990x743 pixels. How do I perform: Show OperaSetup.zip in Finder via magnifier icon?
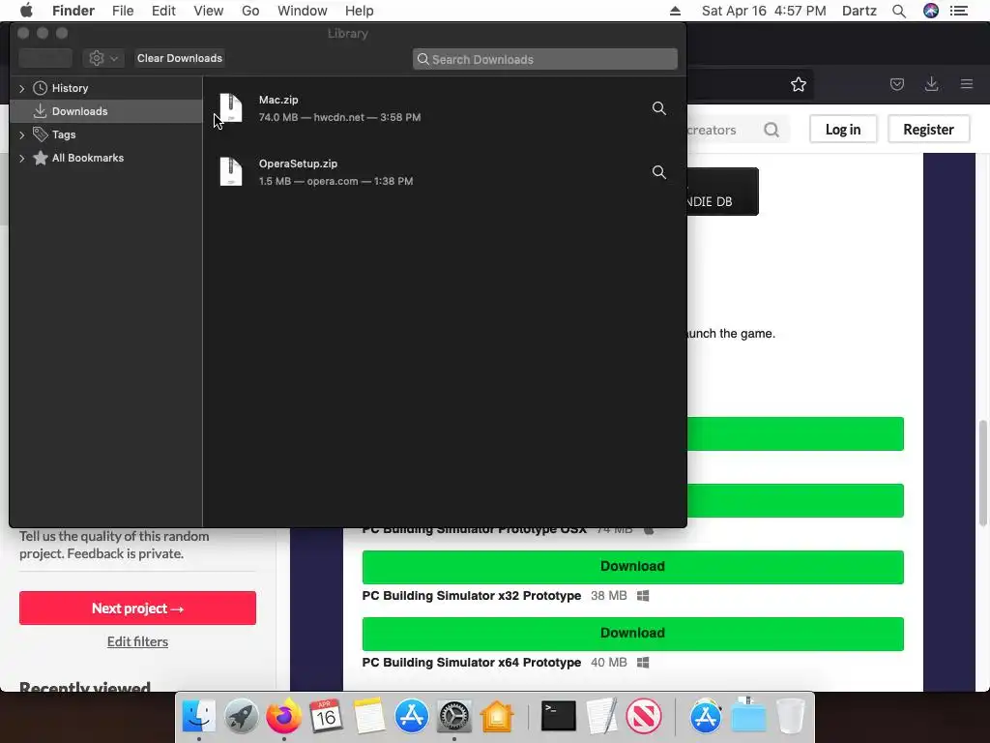(x=658, y=172)
